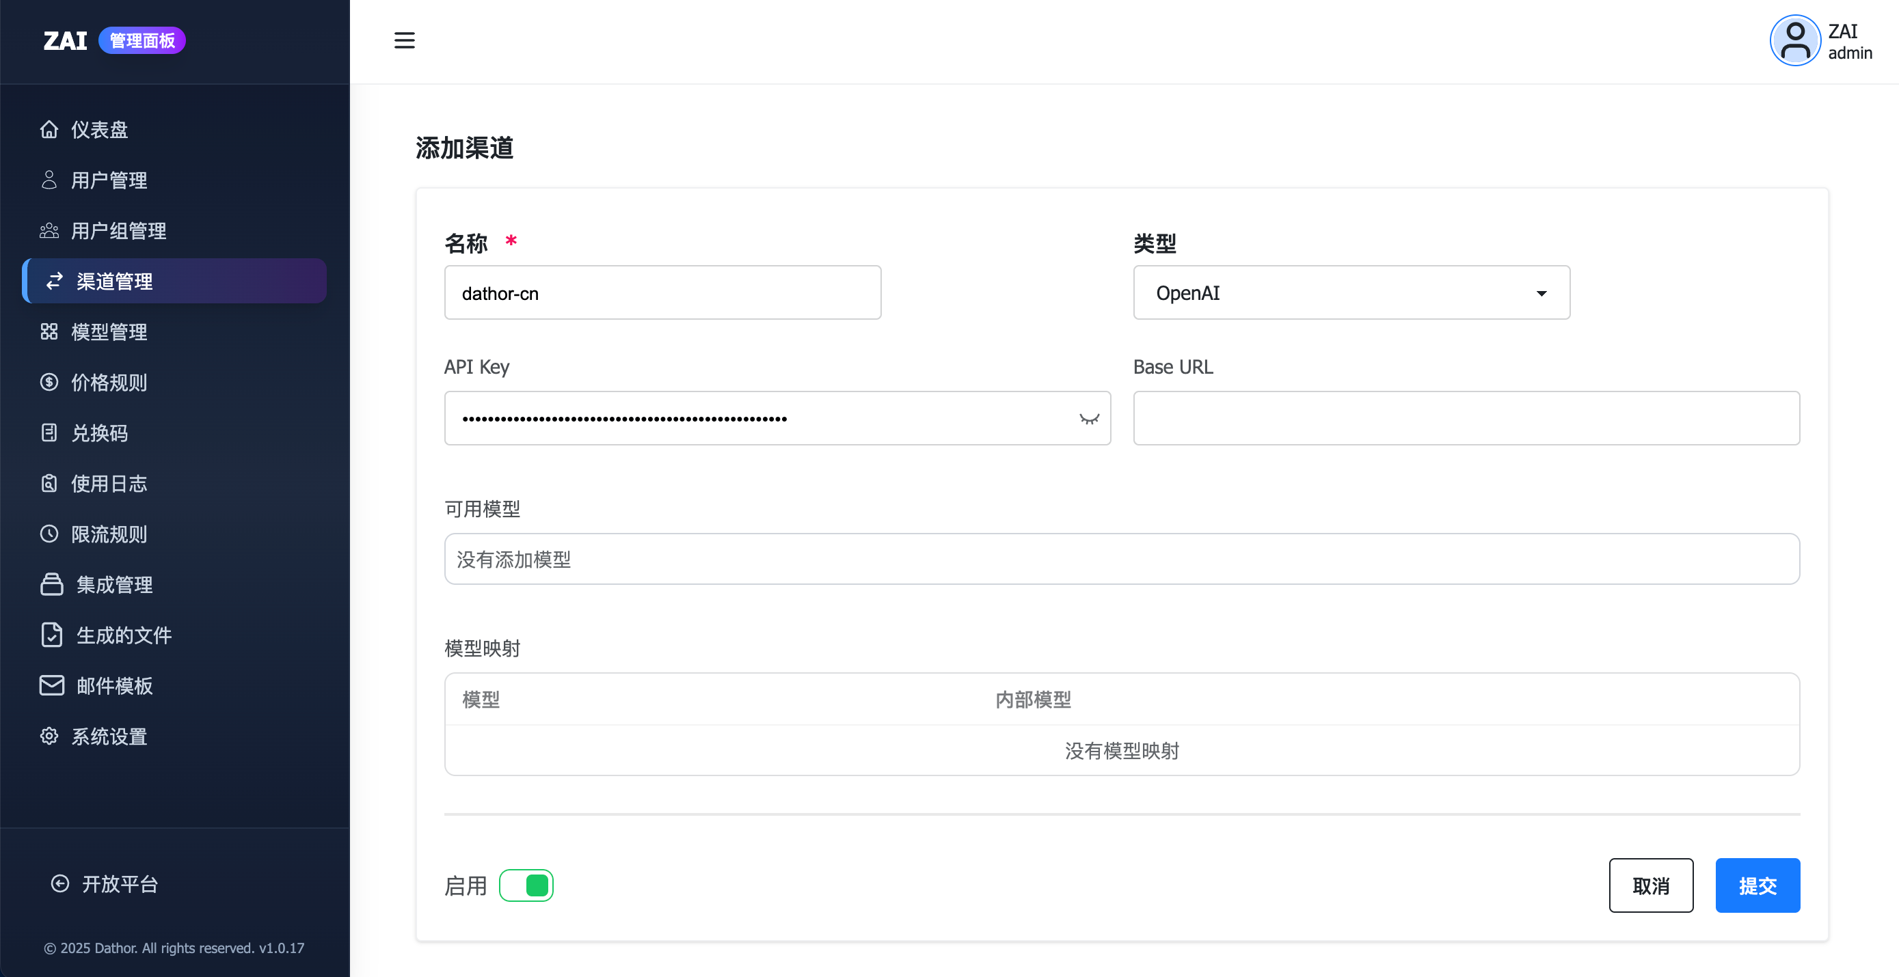Select 兑换码 in the sidebar
Screen dimensions: 1899x977
[x=100, y=433]
